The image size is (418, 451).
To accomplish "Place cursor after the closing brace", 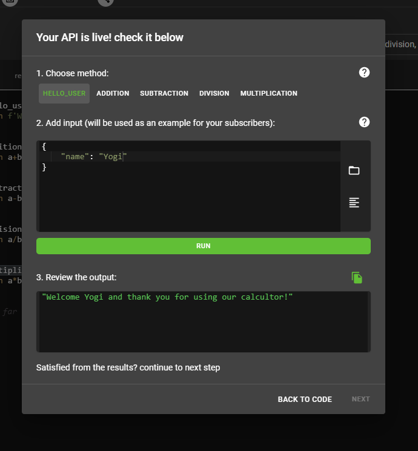I will coord(47,167).
